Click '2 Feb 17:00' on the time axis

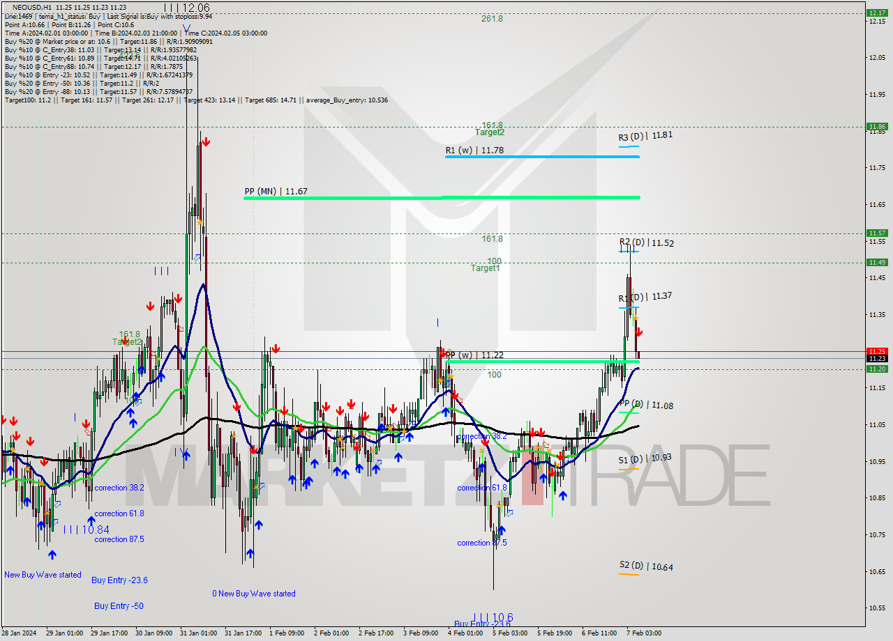point(376,633)
